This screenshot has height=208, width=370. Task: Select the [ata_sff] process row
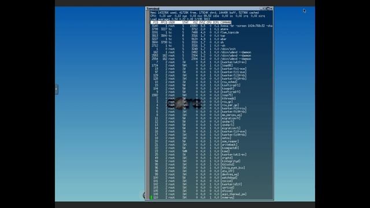[211, 171]
